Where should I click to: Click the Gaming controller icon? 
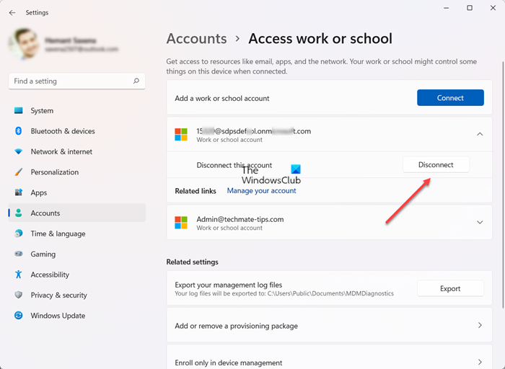click(x=19, y=254)
